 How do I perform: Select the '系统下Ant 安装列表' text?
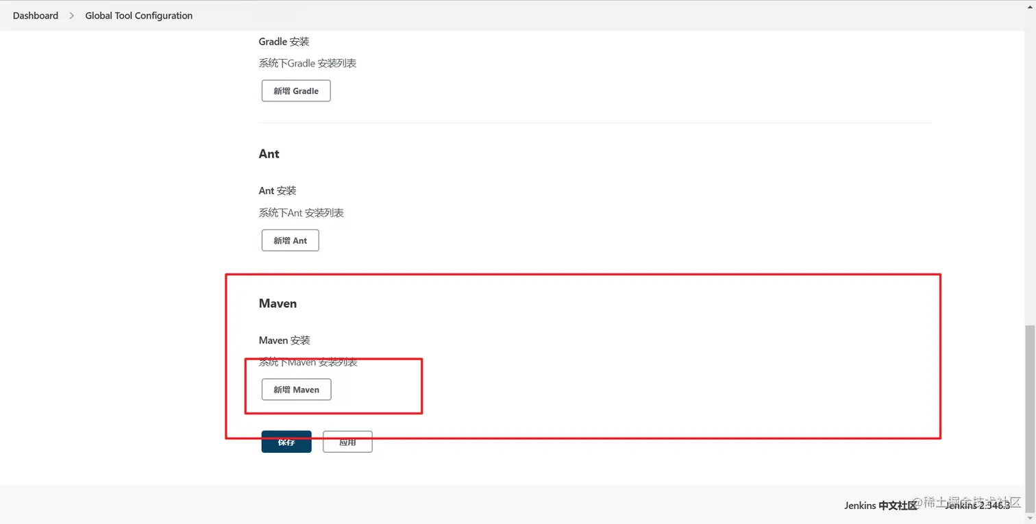[x=301, y=213]
